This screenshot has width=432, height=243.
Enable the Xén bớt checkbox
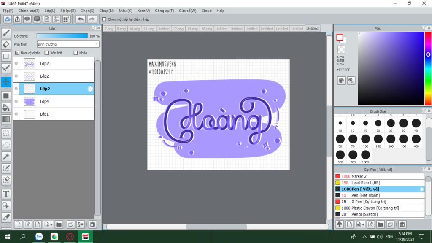click(46, 53)
